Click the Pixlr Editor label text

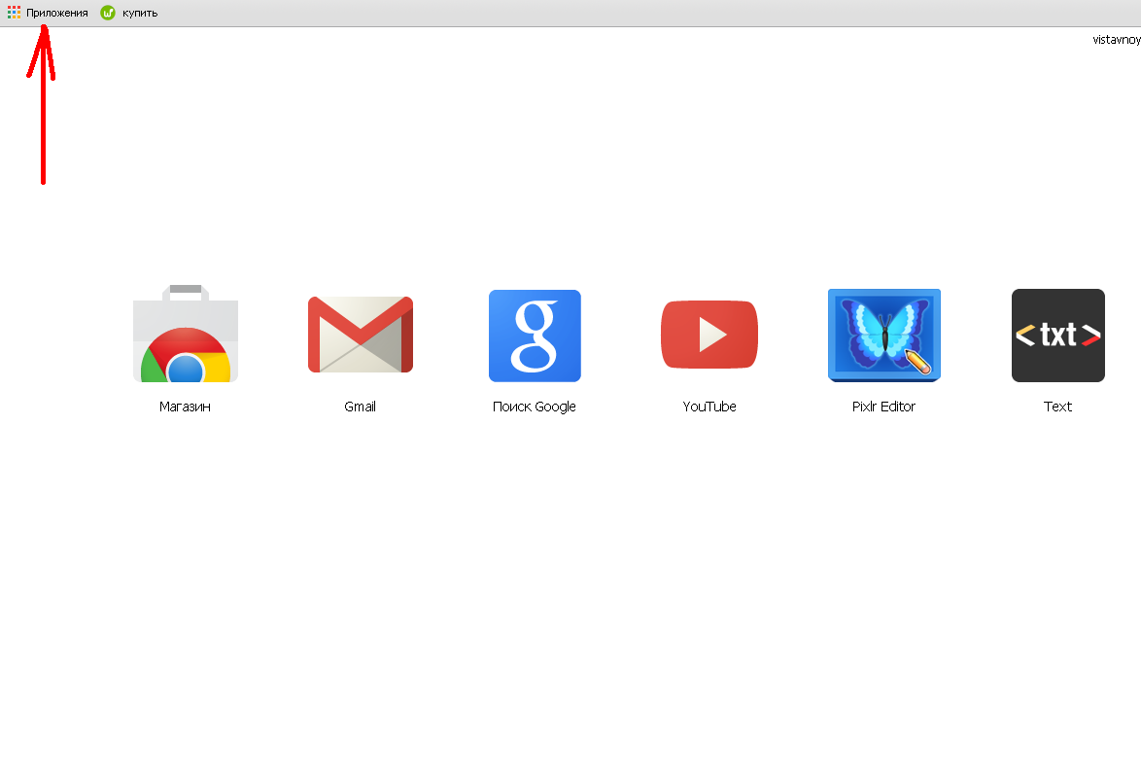click(x=883, y=407)
